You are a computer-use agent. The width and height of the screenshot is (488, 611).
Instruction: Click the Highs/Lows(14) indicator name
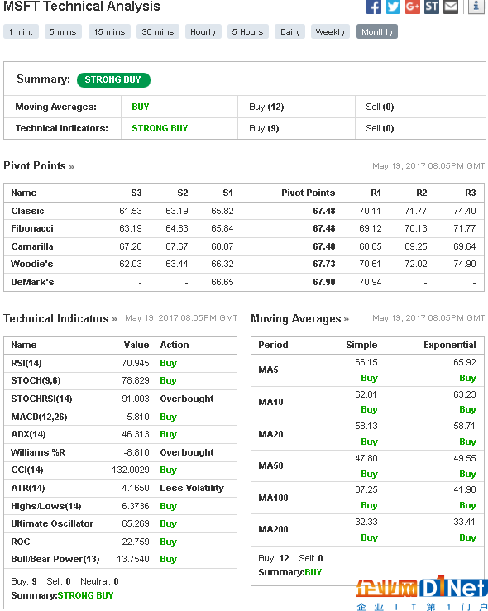click(x=46, y=506)
